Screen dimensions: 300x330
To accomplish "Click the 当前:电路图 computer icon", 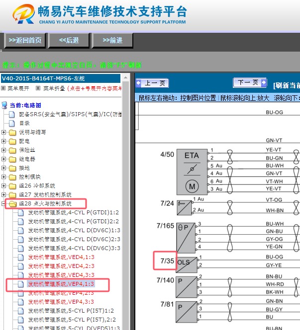I will [x=4, y=105].
